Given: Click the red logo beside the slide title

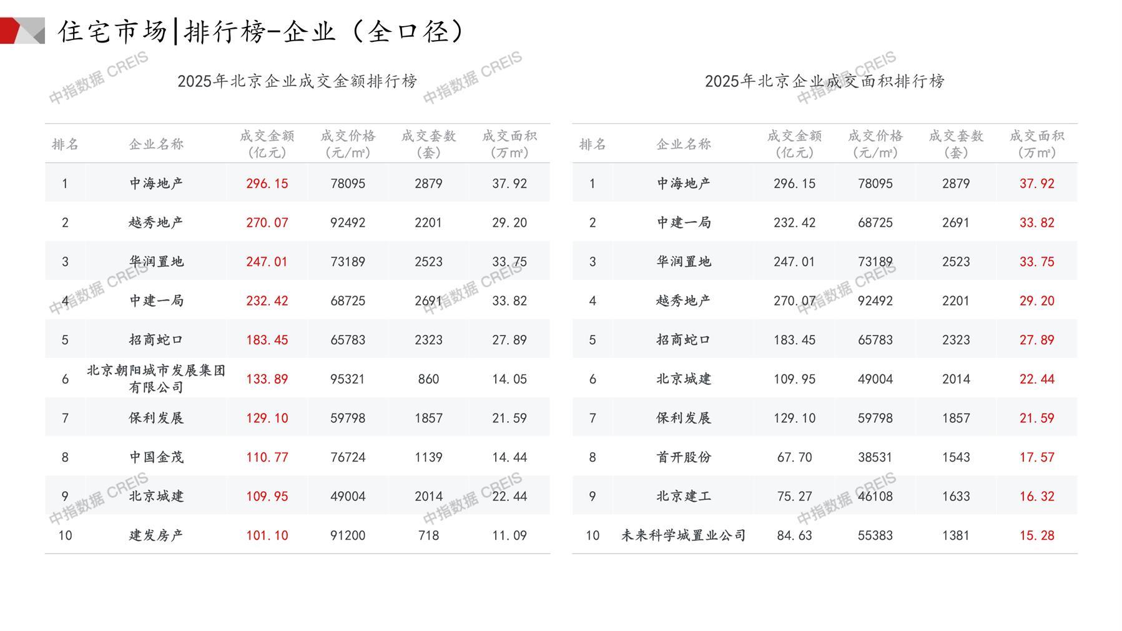Looking at the screenshot, I should (x=22, y=31).
